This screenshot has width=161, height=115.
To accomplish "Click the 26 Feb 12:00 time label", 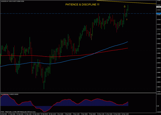I will pyautogui.click(x=52, y=114).
